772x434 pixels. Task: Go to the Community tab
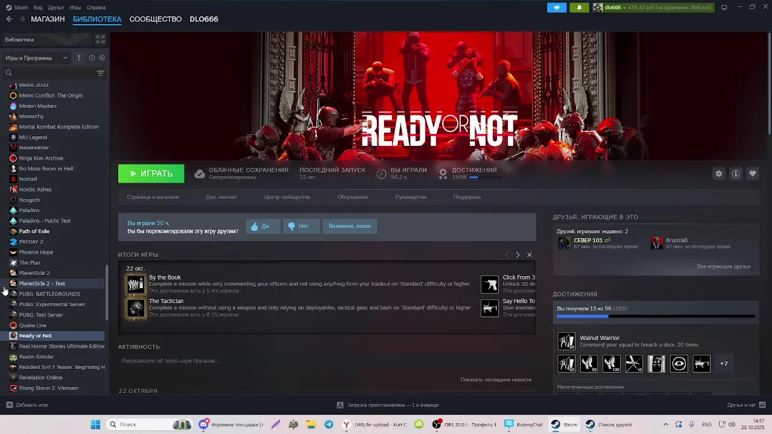[x=155, y=19]
